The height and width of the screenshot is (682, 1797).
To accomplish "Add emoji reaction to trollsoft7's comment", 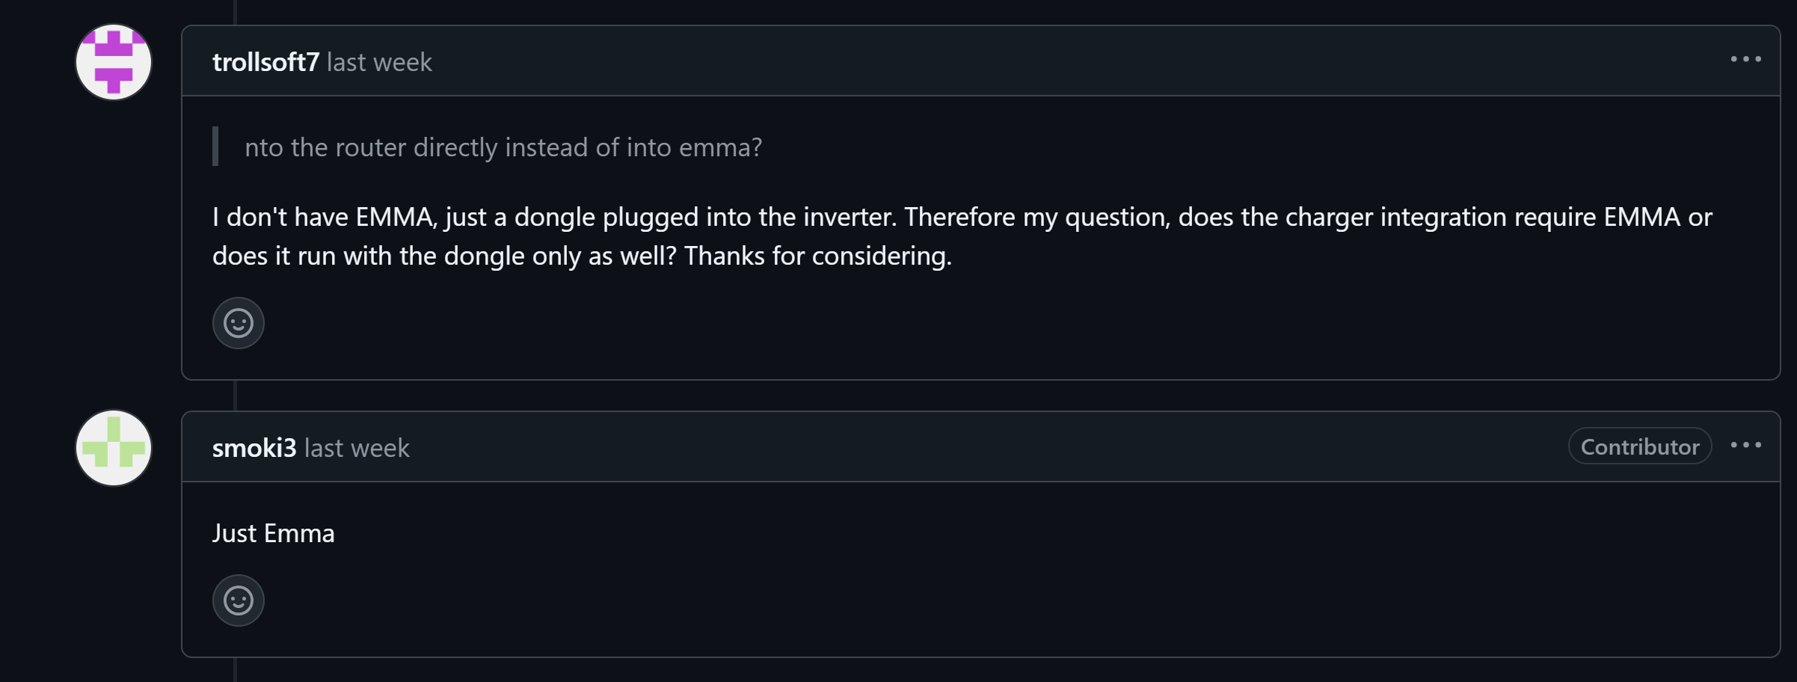I will click(x=239, y=323).
